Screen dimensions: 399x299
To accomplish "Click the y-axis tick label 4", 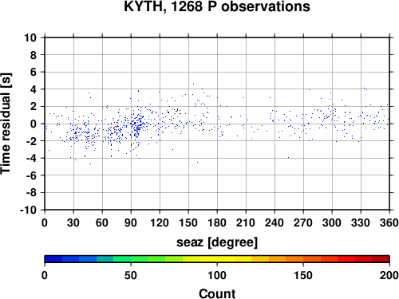I will [34, 89].
